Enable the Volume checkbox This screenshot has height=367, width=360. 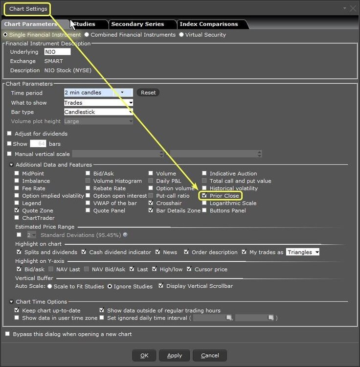(x=152, y=174)
